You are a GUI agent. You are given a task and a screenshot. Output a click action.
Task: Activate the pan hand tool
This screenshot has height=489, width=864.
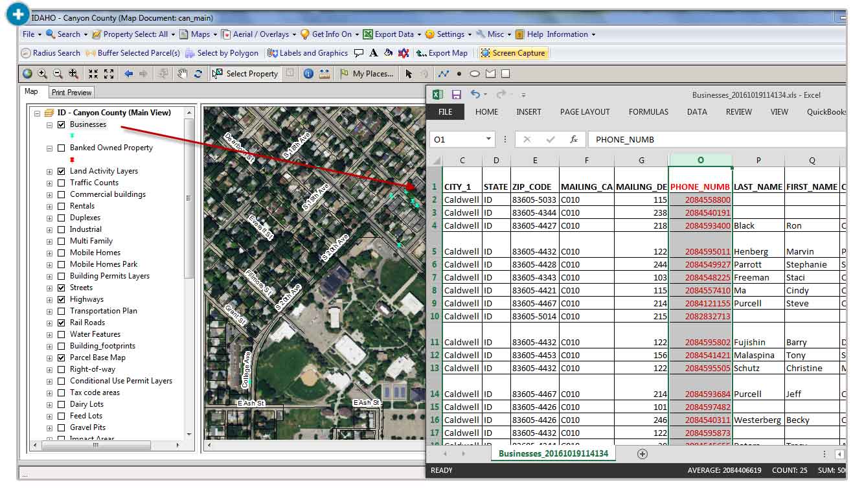pos(183,74)
